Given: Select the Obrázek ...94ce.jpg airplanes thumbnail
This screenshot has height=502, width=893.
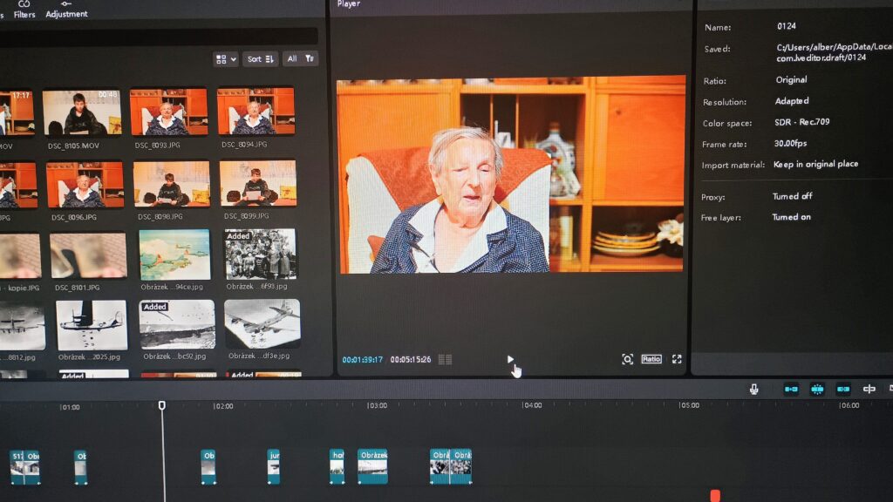Looking at the screenshot, I should 174,254.
